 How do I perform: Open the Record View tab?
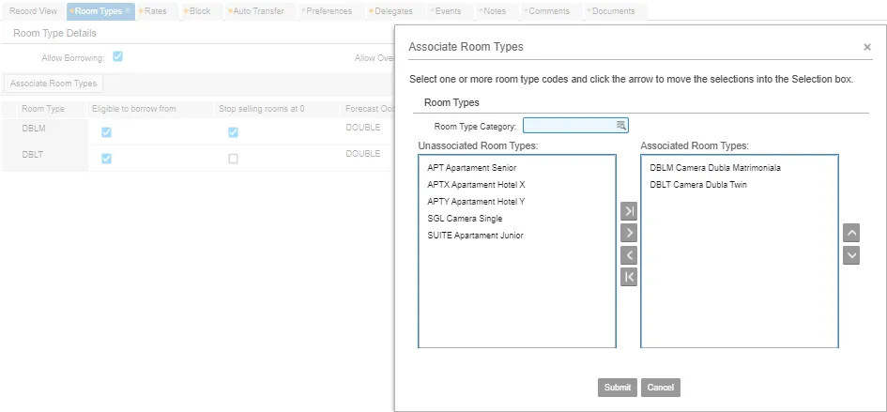[x=34, y=11]
